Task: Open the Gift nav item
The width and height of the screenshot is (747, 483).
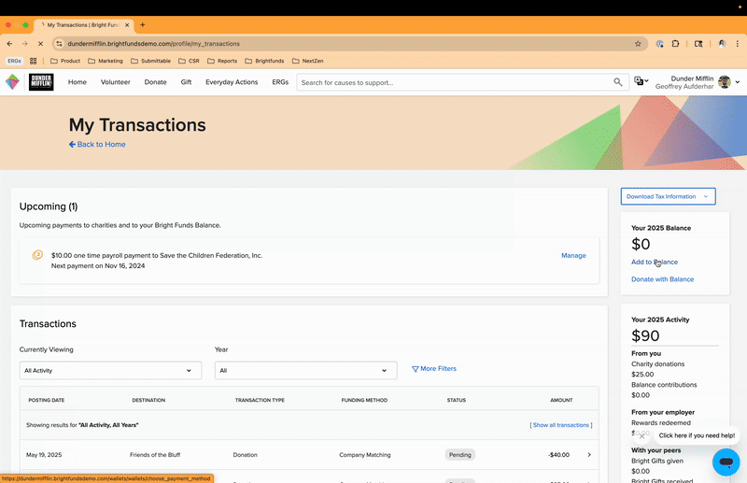Action: tap(186, 82)
